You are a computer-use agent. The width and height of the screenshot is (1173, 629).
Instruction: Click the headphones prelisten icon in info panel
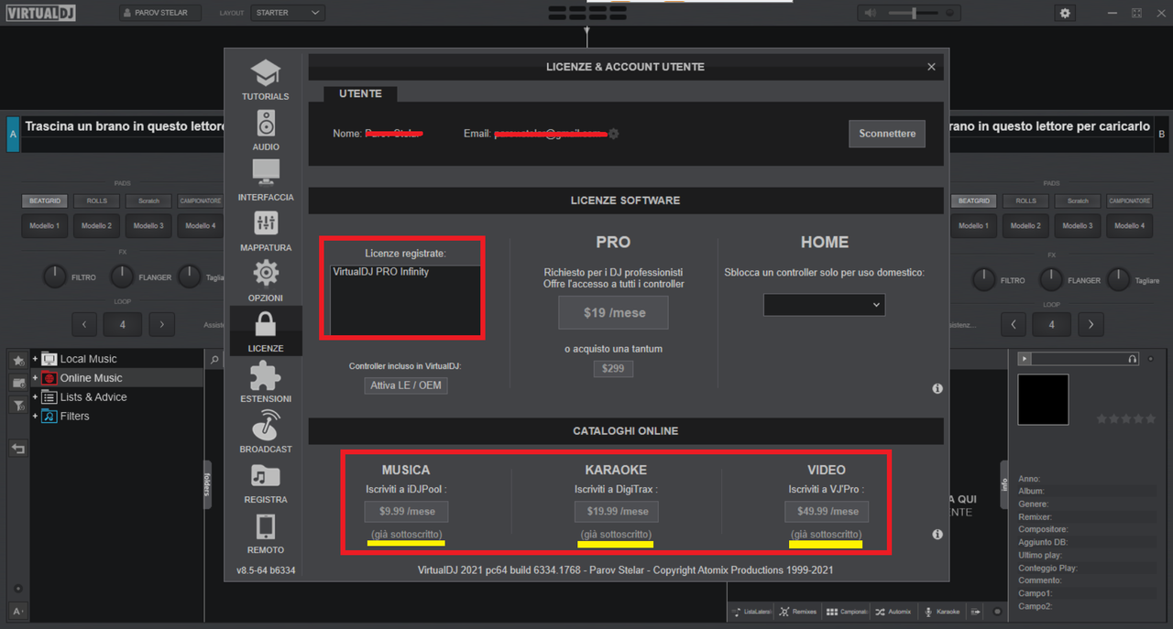[x=1133, y=359]
